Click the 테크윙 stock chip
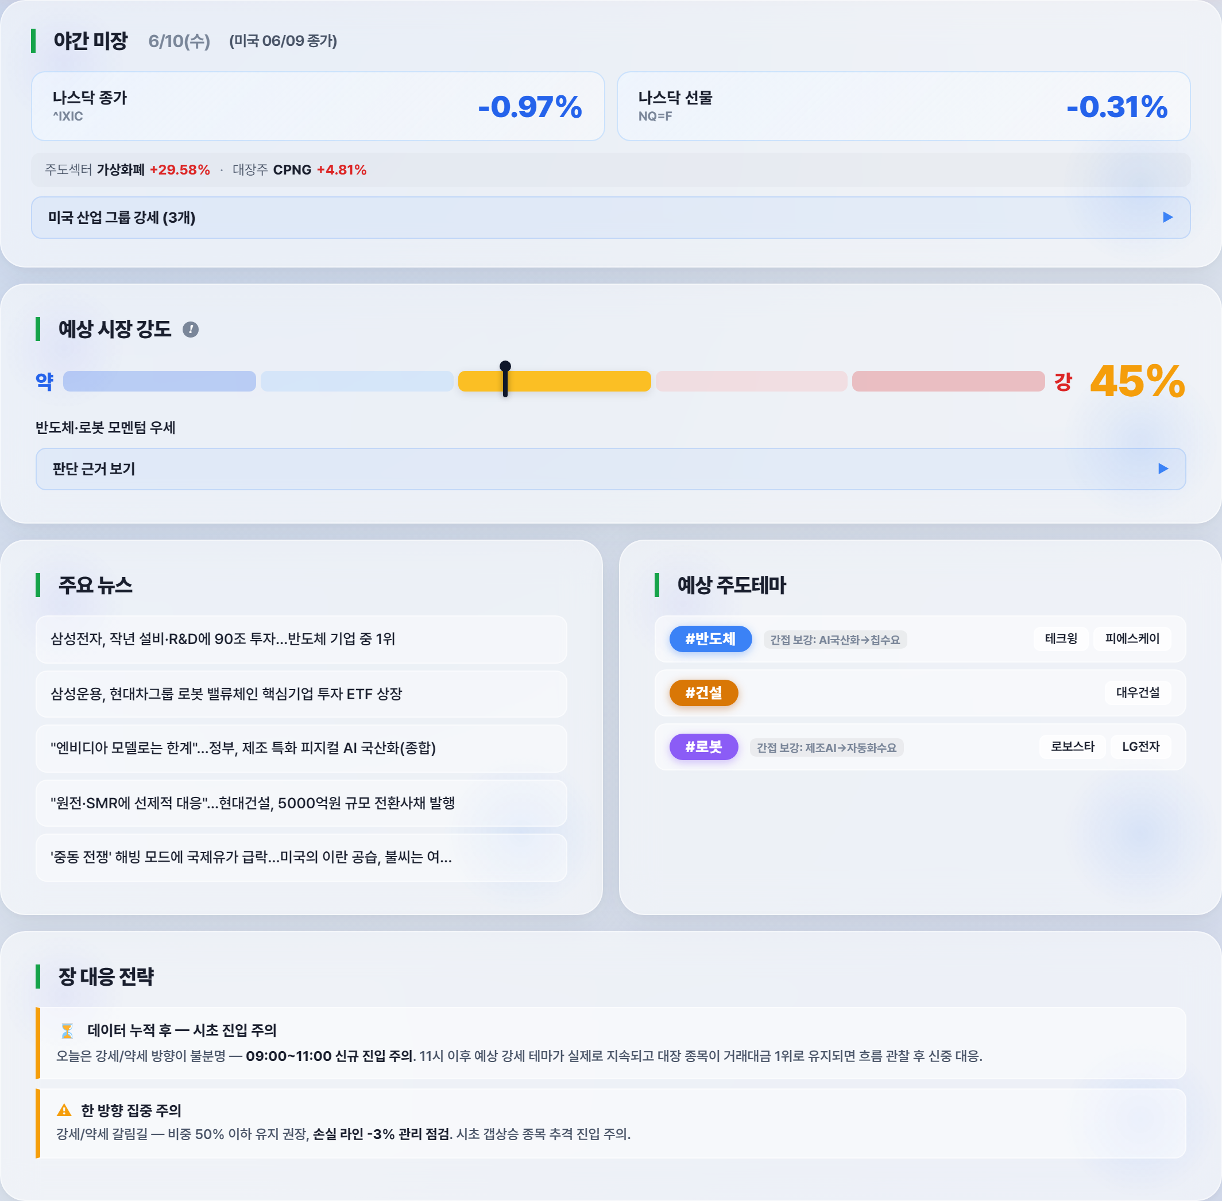The image size is (1222, 1201). pos(1061,638)
